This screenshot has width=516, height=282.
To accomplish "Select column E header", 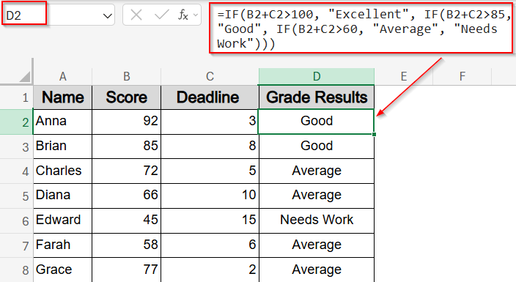I will coord(404,76).
